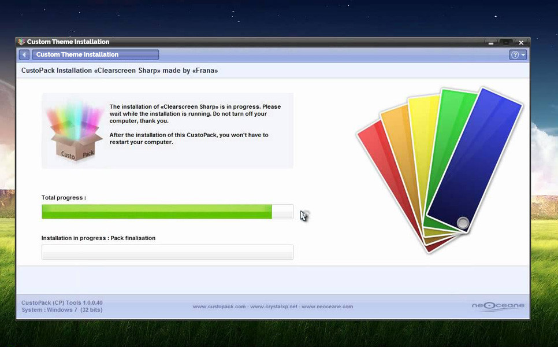Maximize the Custom Theme Installation window

coord(505,42)
